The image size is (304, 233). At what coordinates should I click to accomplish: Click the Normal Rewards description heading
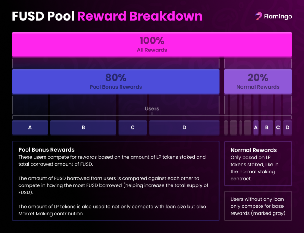[254, 150]
